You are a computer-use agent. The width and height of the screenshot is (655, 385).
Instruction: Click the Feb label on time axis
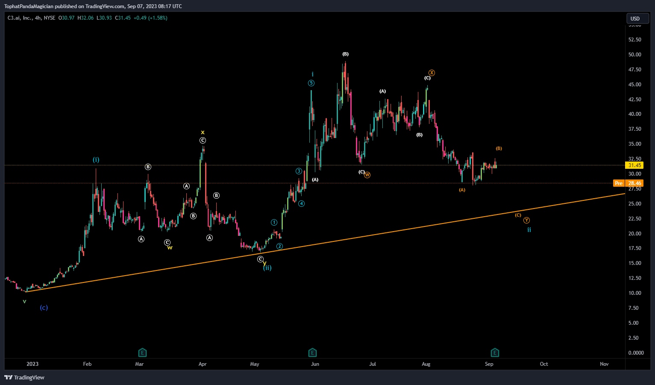[87, 364]
